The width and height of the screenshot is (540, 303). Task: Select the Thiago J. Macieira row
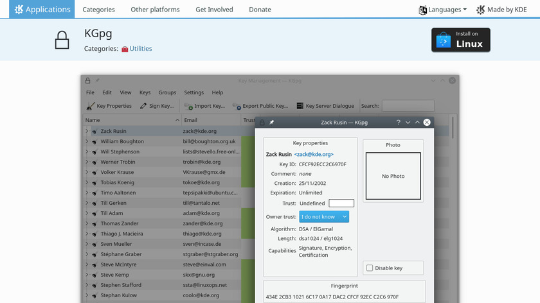[x=168, y=234]
